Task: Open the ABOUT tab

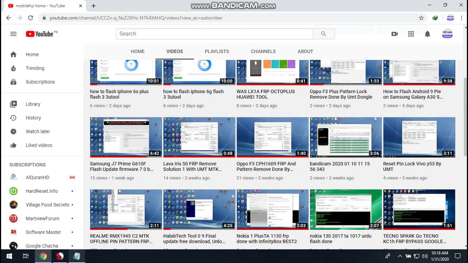Action: click(305, 52)
